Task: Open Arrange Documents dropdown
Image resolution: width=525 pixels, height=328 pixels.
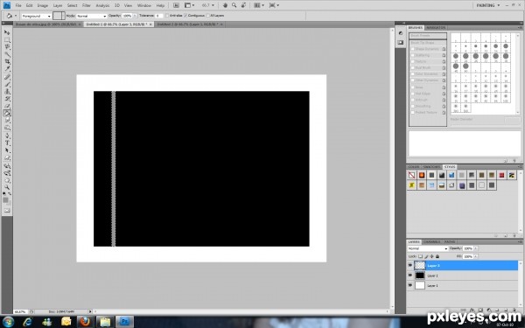Action: click(258, 5)
